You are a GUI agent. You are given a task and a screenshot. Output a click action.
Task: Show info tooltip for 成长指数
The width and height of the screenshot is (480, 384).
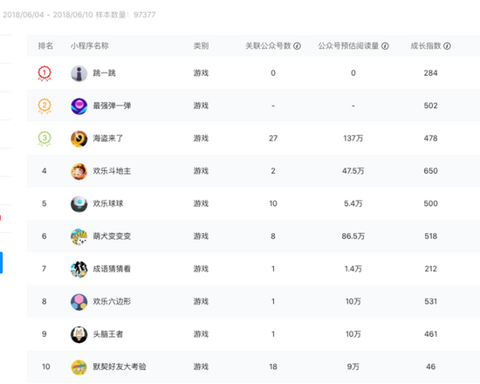click(x=447, y=46)
